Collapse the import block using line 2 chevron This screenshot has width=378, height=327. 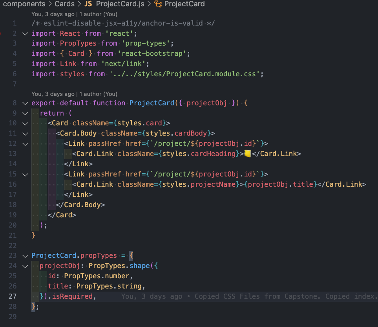coord(25,33)
